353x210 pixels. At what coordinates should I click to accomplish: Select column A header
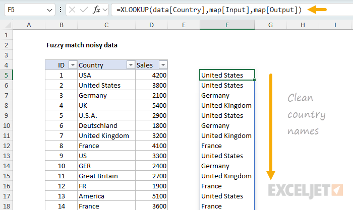point(29,25)
